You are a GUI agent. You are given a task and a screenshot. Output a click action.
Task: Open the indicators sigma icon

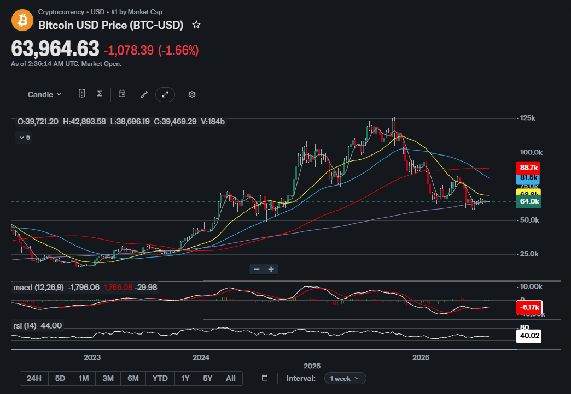pyautogui.click(x=100, y=94)
